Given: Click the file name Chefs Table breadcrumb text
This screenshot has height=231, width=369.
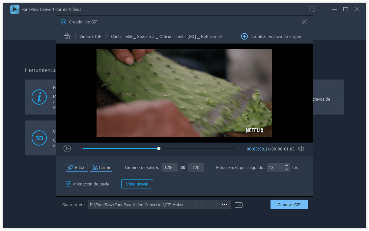Looking at the screenshot, I should click(166, 36).
